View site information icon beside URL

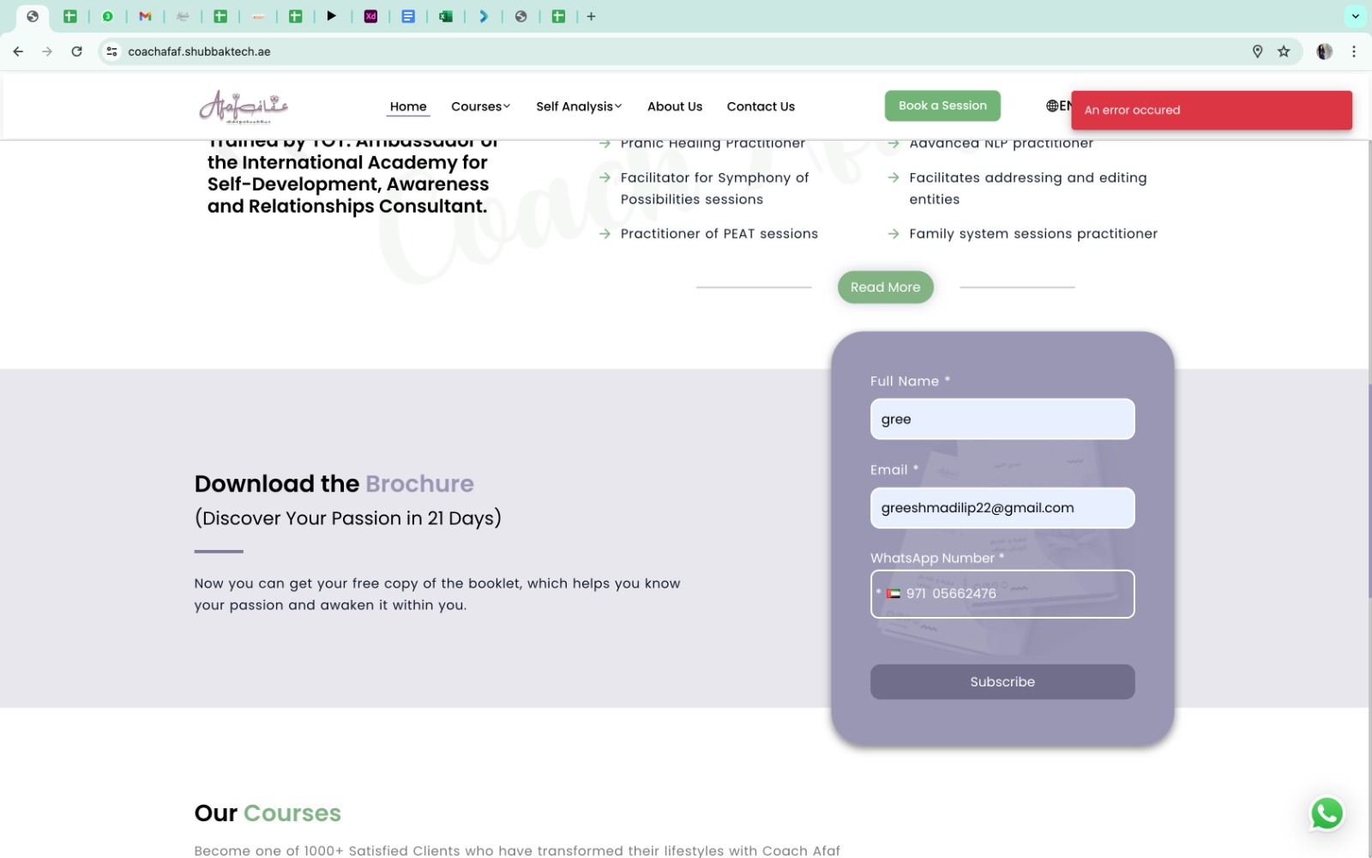(111, 51)
